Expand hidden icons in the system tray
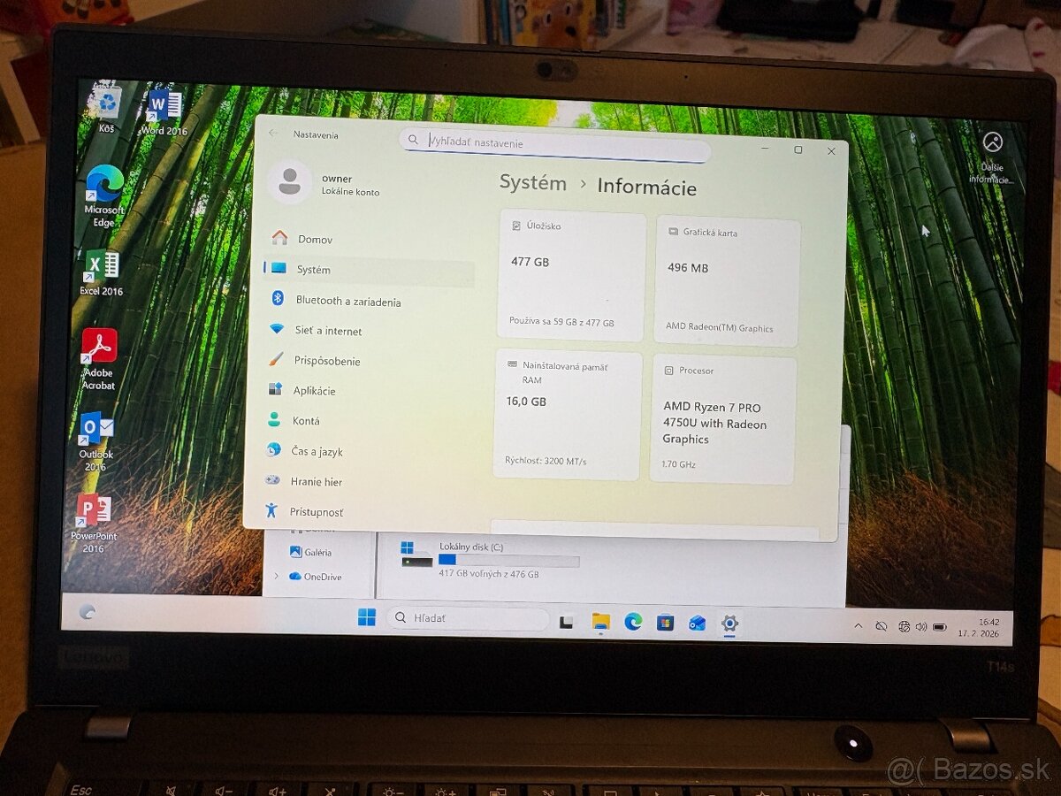 coord(857,625)
